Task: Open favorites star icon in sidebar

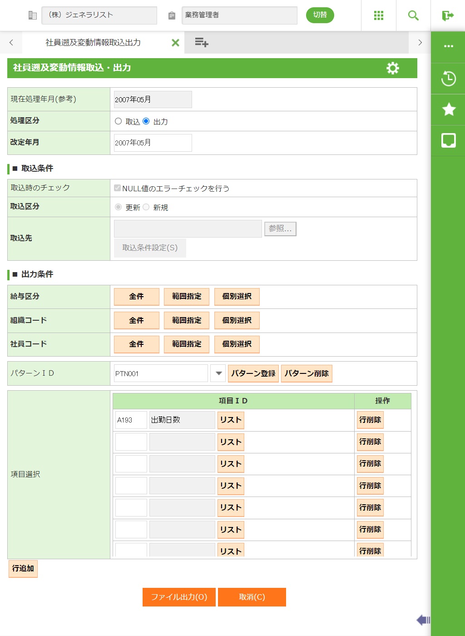Action: tap(448, 109)
